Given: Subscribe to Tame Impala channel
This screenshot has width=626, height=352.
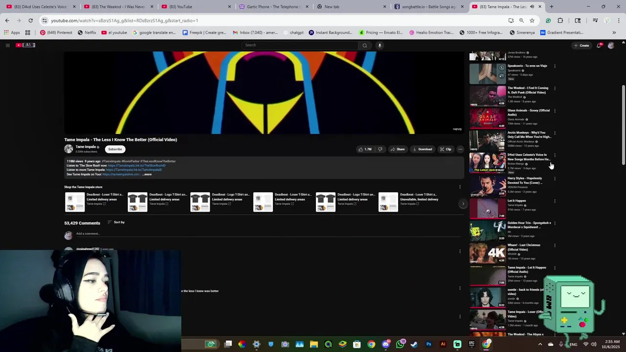Looking at the screenshot, I should click(115, 149).
